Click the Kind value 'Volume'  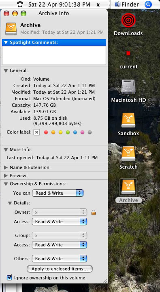point(41,79)
